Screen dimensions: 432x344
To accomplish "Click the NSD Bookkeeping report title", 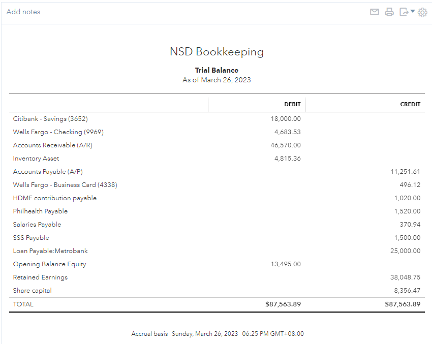I will pyautogui.click(x=217, y=52).
